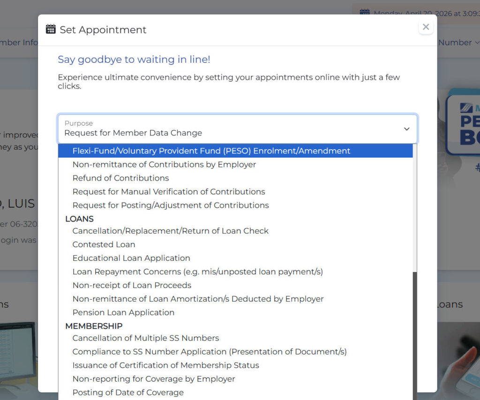The image size is (480, 400).
Task: Click the calendar icon beside the date in page header
Action: pyautogui.click(x=365, y=12)
